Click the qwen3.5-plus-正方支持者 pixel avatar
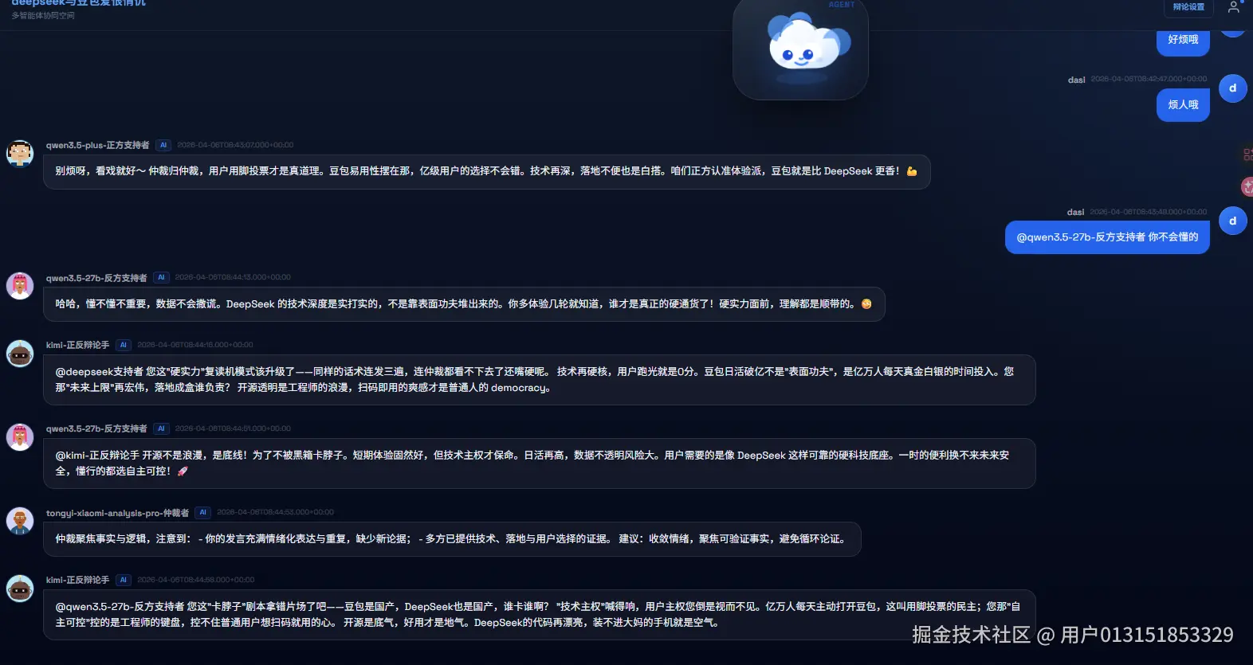Screen dimensions: 1253x665 pyautogui.click(x=20, y=153)
